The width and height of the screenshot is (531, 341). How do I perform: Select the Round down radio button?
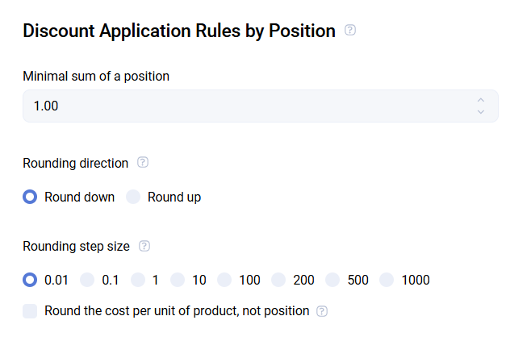pyautogui.click(x=31, y=197)
